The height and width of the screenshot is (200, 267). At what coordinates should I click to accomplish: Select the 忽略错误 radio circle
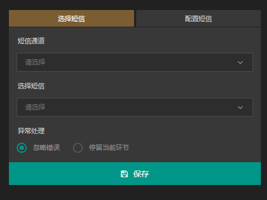22,148
